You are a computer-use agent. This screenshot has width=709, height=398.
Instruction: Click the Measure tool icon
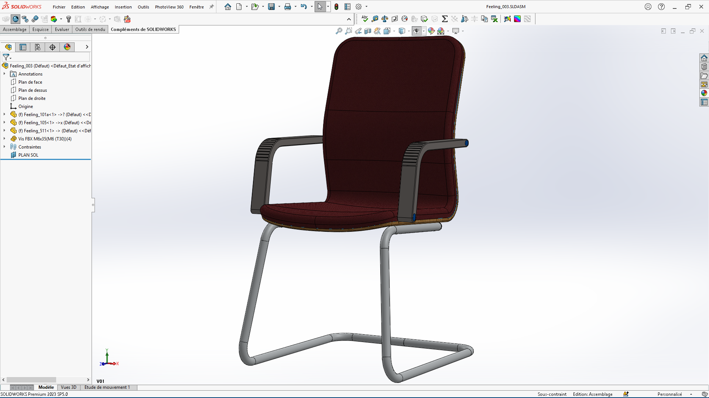[x=375, y=19]
